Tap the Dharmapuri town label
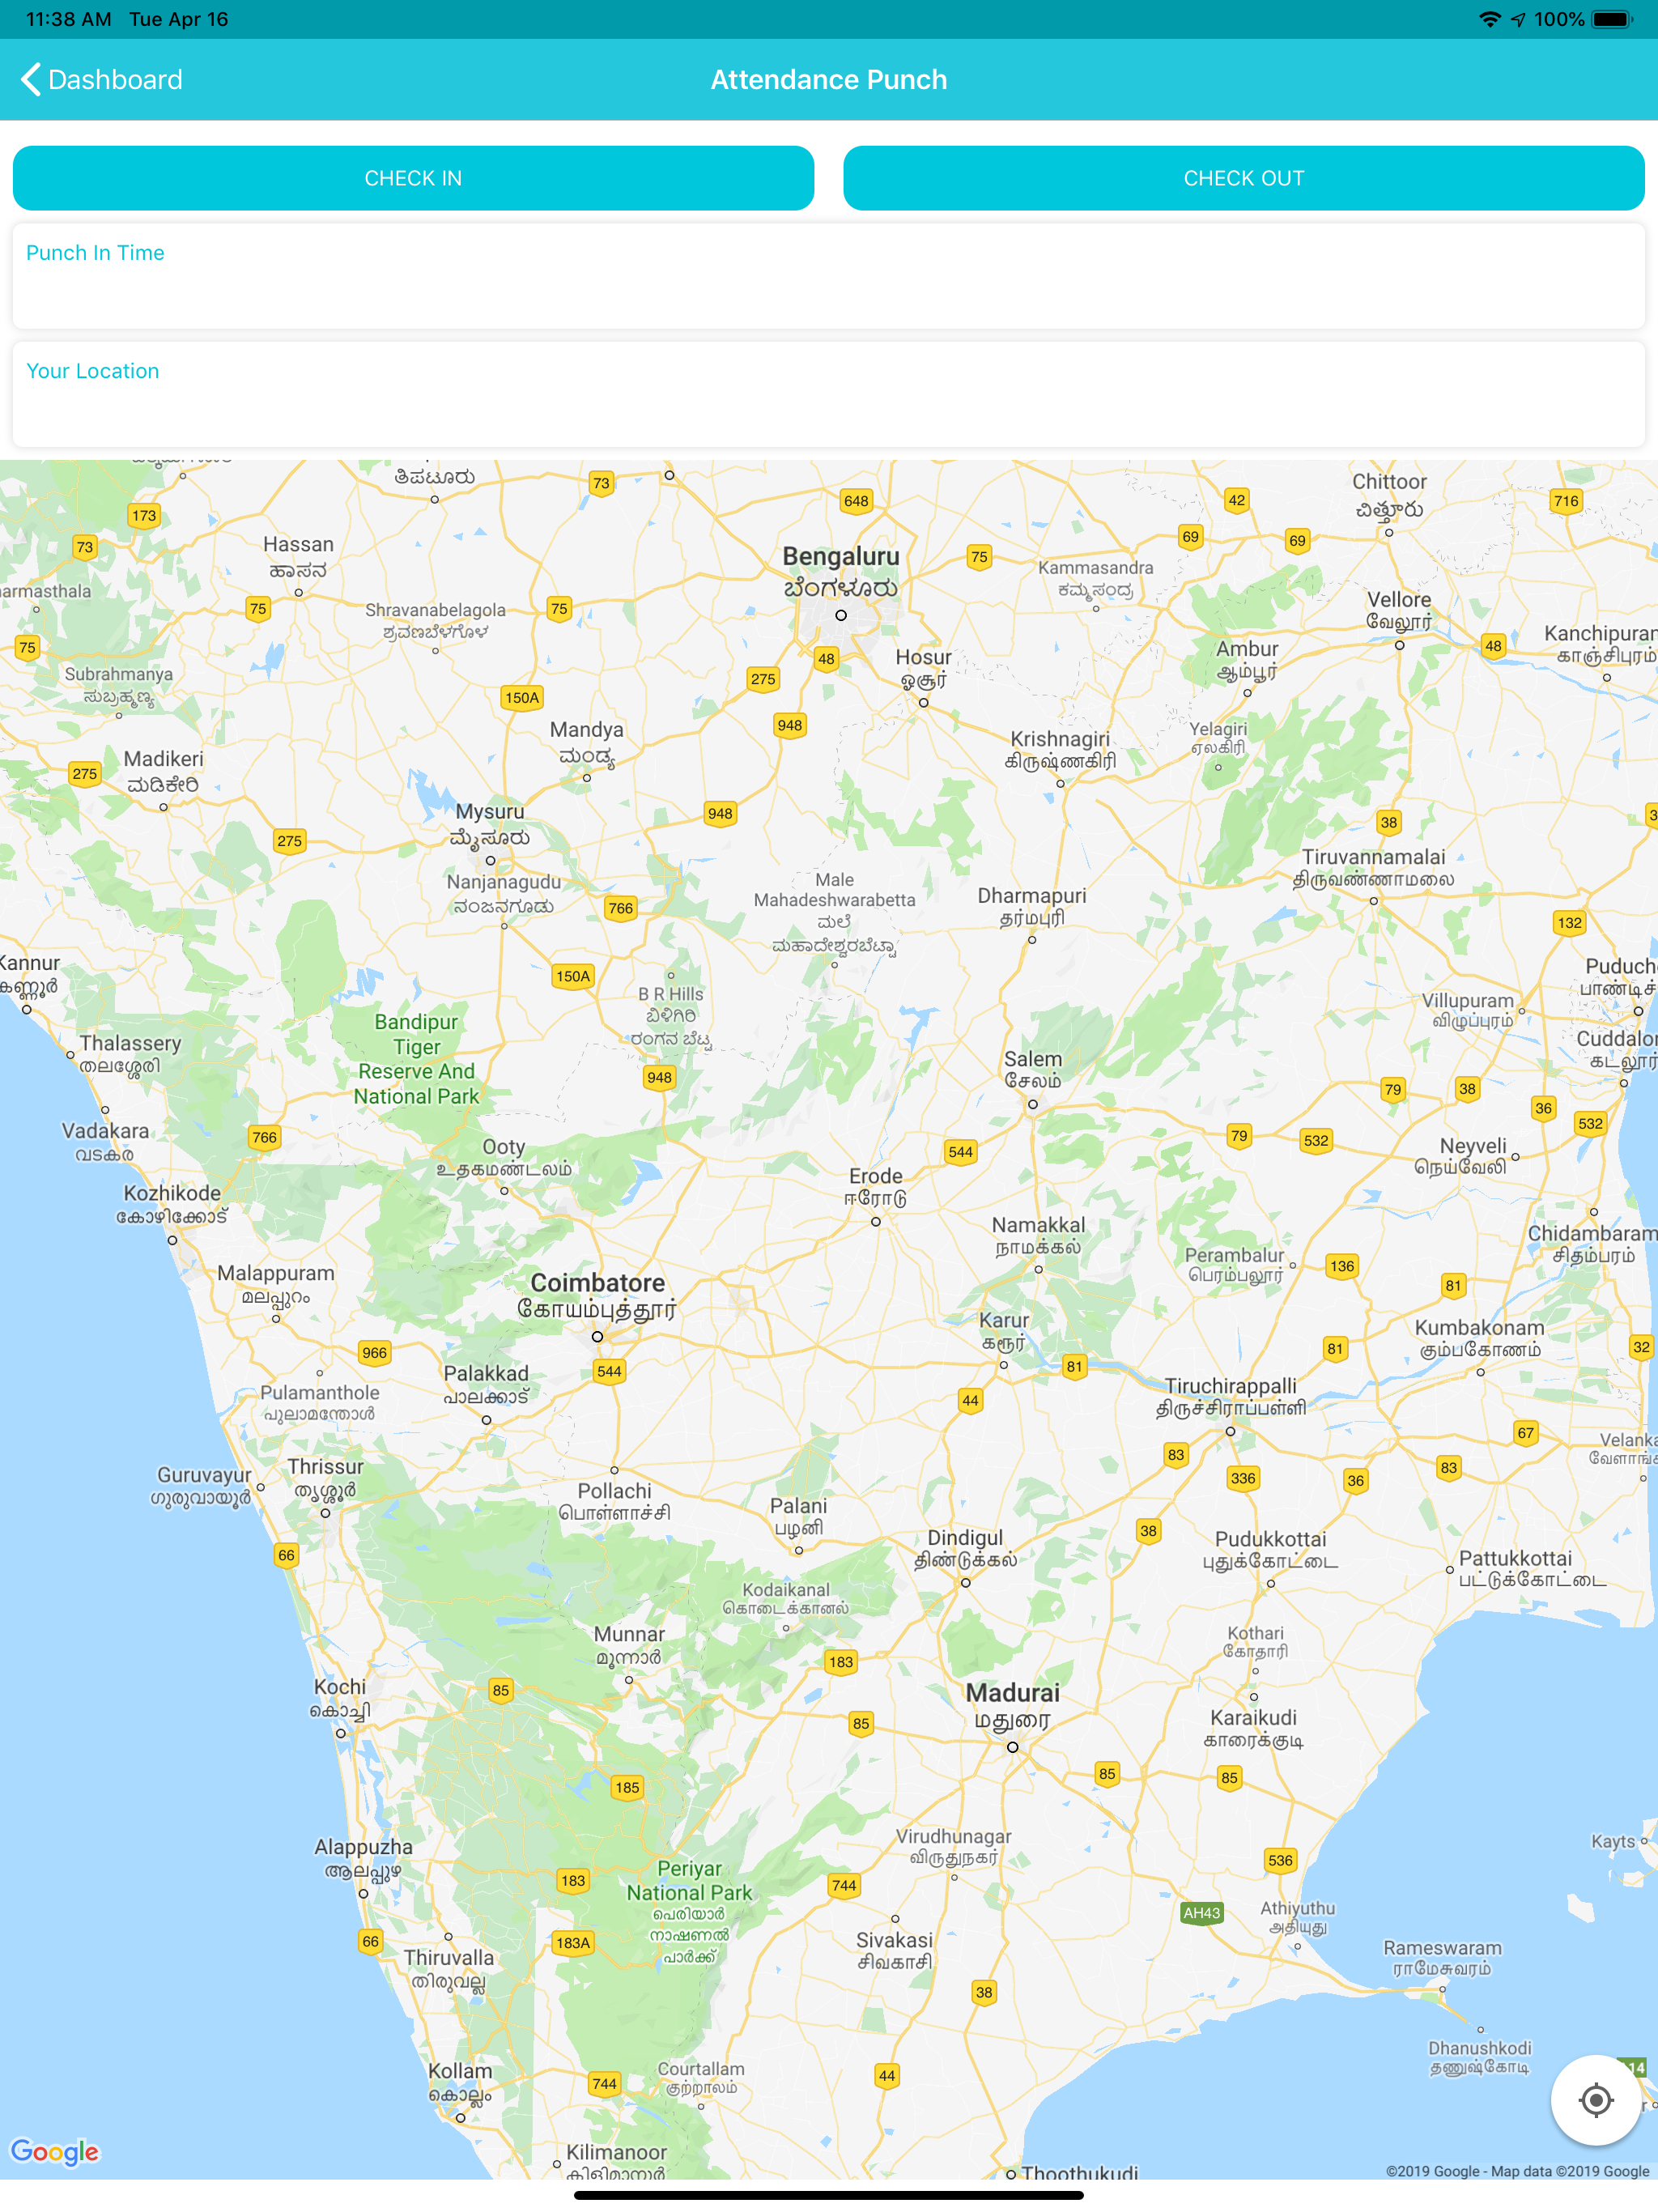Image resolution: width=1658 pixels, height=2212 pixels. (1032, 906)
